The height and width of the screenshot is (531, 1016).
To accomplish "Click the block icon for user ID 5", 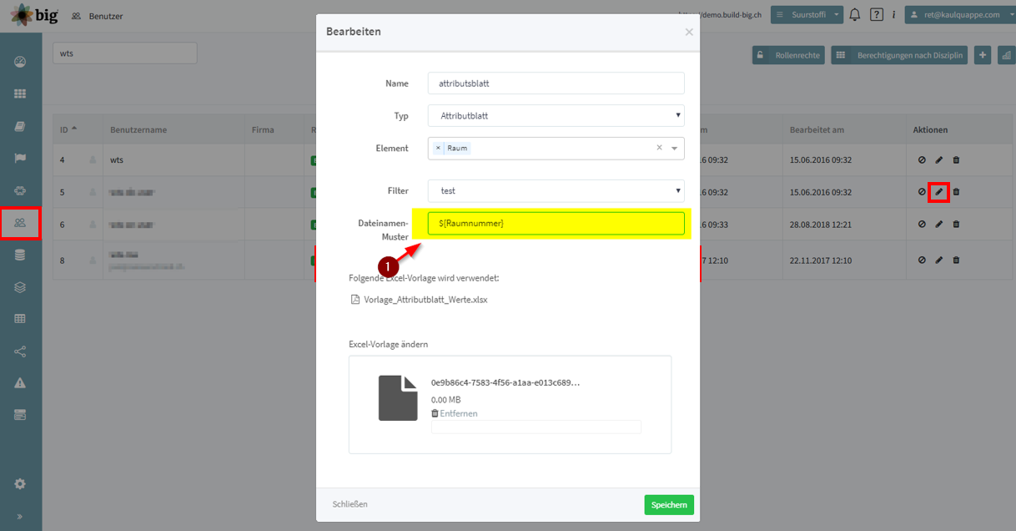I will point(922,192).
